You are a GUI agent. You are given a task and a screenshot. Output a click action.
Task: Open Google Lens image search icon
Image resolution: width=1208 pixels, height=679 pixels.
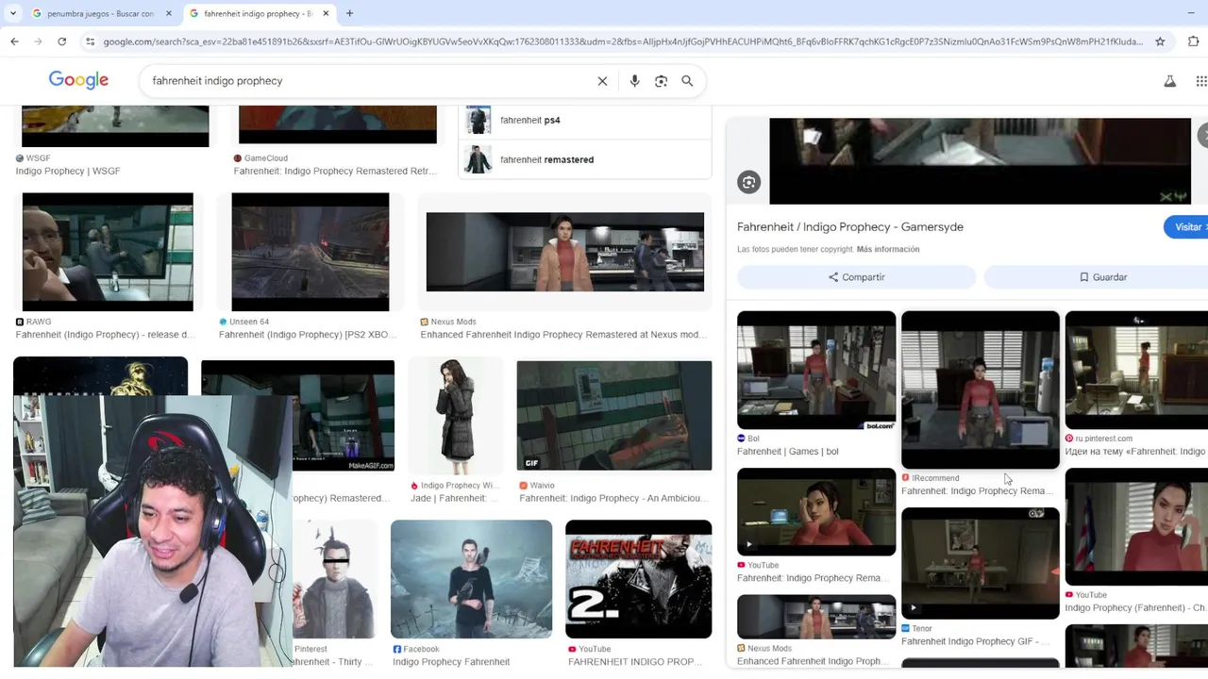pos(661,81)
